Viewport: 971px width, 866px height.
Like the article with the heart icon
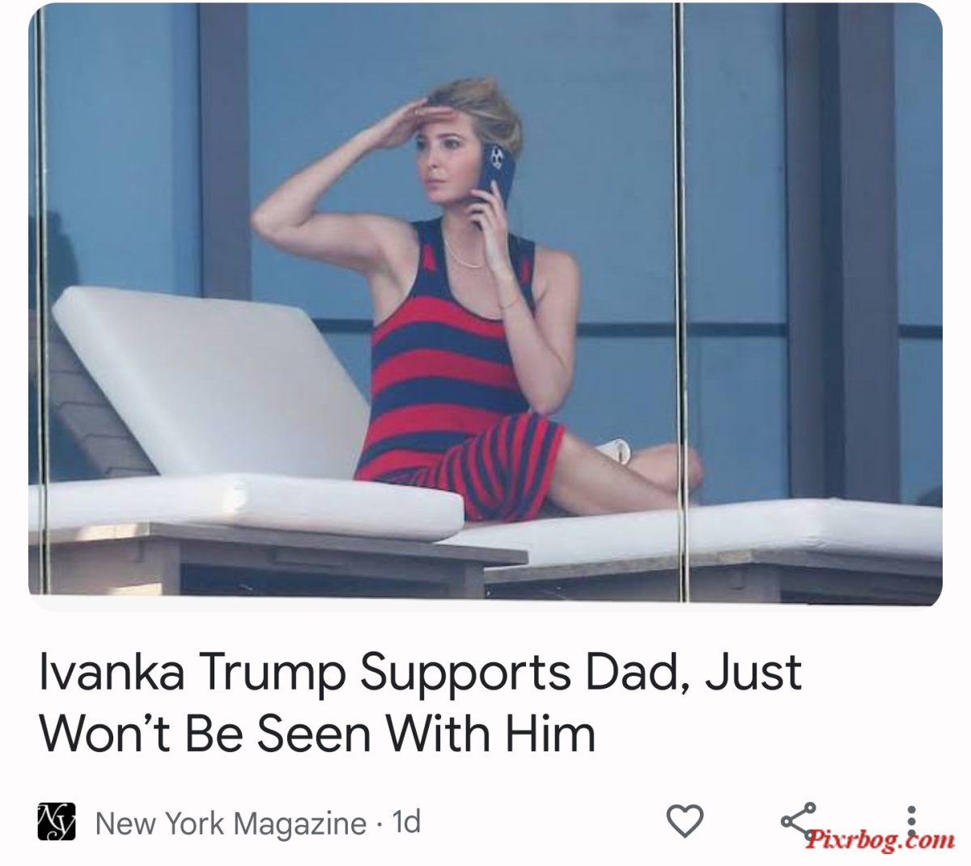[685, 821]
